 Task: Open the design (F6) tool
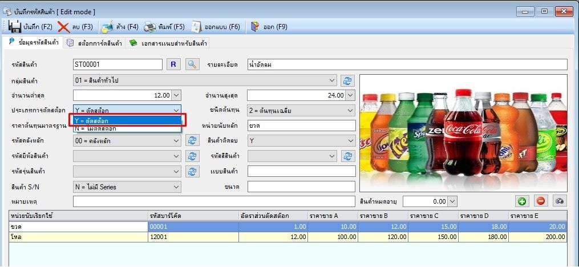(196, 27)
